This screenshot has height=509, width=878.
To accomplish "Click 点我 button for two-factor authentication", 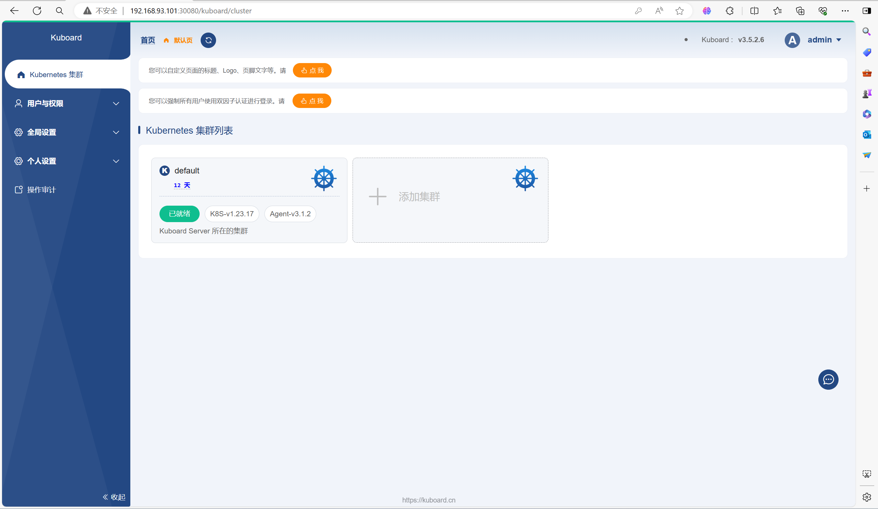I will coord(311,101).
